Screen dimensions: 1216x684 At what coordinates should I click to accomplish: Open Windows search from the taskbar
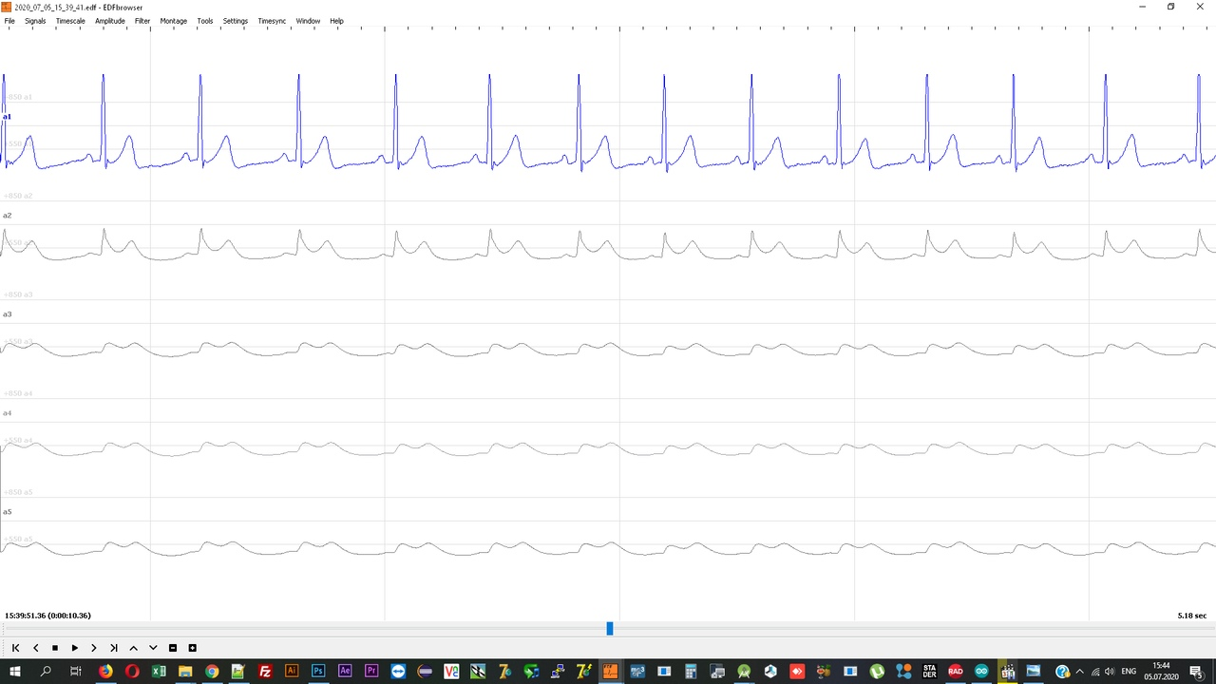(x=46, y=672)
